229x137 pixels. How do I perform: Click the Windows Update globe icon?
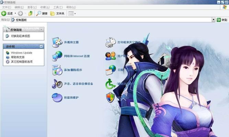(8, 53)
